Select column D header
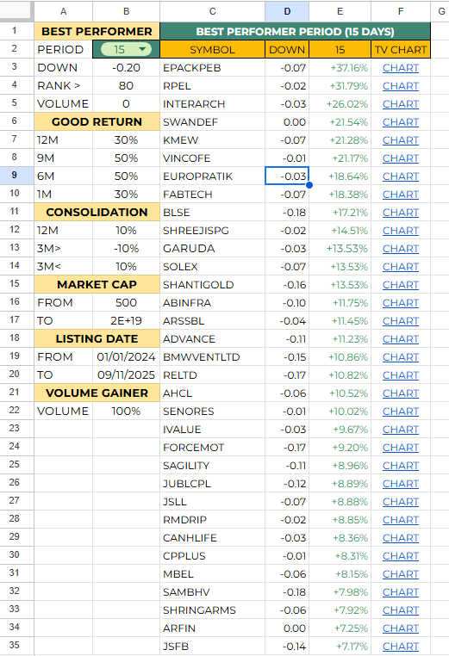Screen dimensions: 449x656 [287, 11]
